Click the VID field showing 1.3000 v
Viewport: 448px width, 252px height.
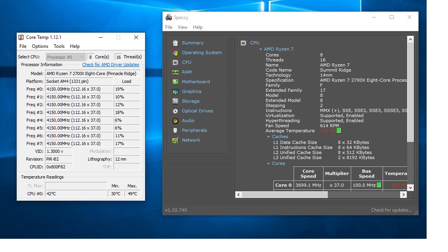(x=59, y=151)
